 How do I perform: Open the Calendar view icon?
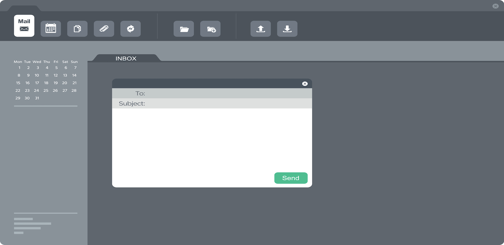click(x=51, y=29)
